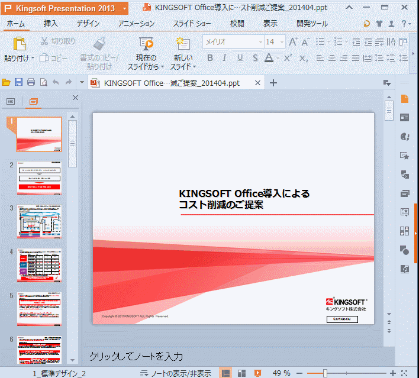
Task: Click the New Slide icon
Action: 183,44
